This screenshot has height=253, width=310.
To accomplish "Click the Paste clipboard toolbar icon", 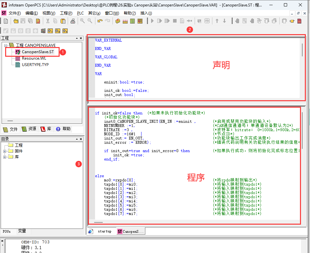I will (x=63, y=21).
